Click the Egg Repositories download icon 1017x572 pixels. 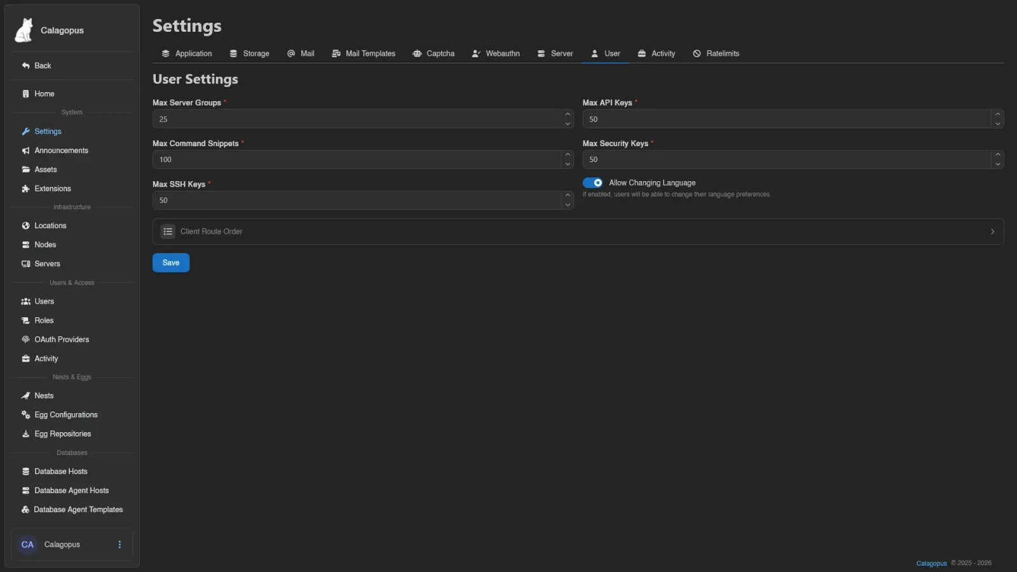pyautogui.click(x=26, y=433)
